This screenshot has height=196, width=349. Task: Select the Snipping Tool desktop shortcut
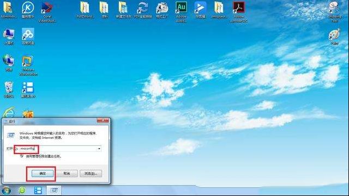[x=334, y=11]
